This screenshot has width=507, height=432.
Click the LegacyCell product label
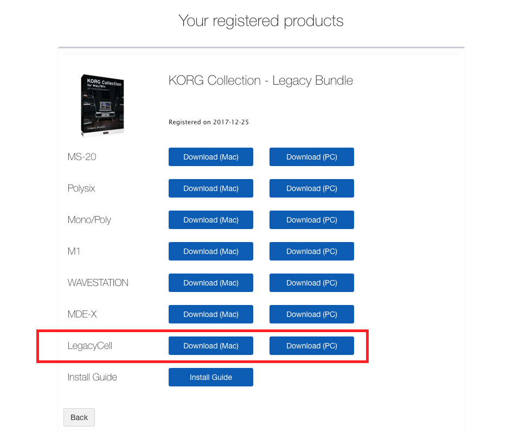(x=90, y=346)
